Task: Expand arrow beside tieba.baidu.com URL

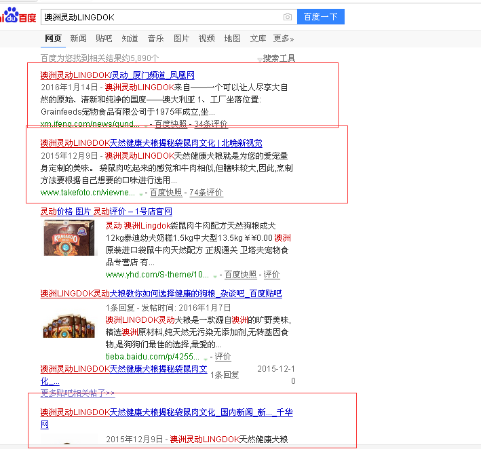Action: 206,358
